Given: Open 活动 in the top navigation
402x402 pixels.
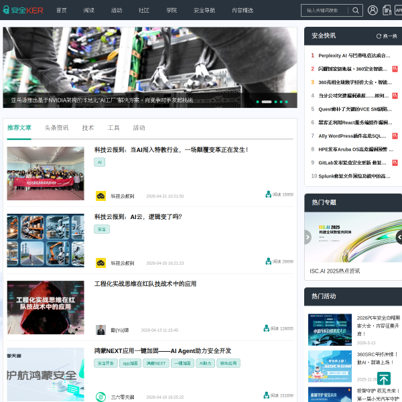Looking at the screenshot, I should [117, 10].
